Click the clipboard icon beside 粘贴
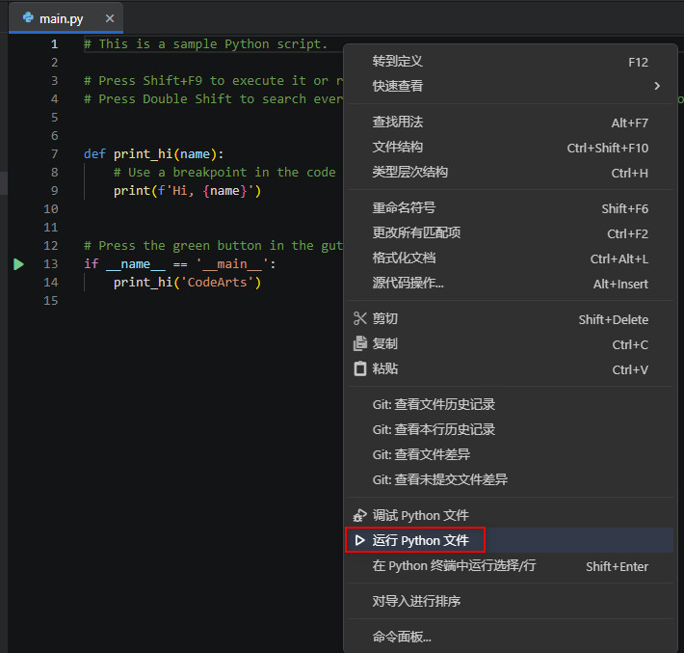 tap(360, 369)
